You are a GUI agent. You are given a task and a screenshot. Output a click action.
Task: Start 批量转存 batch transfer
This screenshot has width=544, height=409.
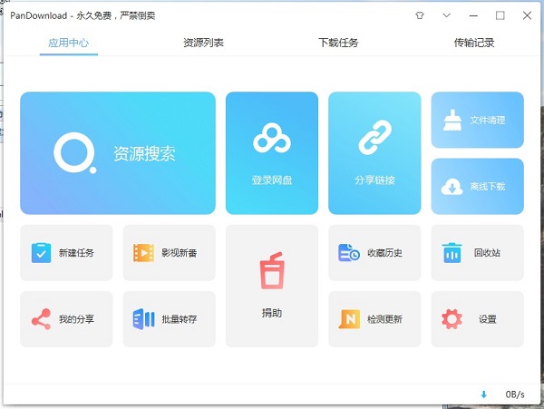[x=169, y=319]
